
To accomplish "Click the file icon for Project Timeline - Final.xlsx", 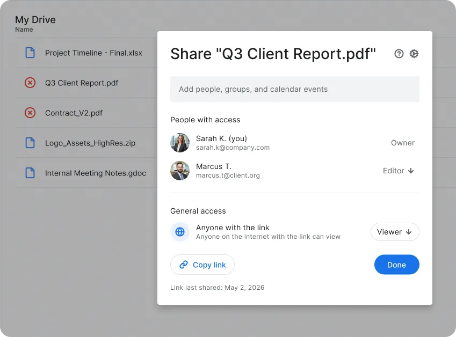I will click(30, 53).
